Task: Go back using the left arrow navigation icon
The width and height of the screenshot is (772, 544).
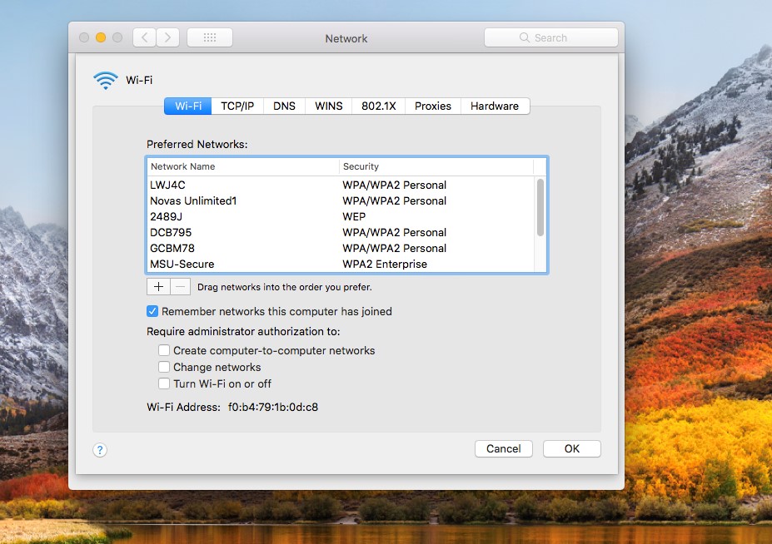Action: (142, 37)
